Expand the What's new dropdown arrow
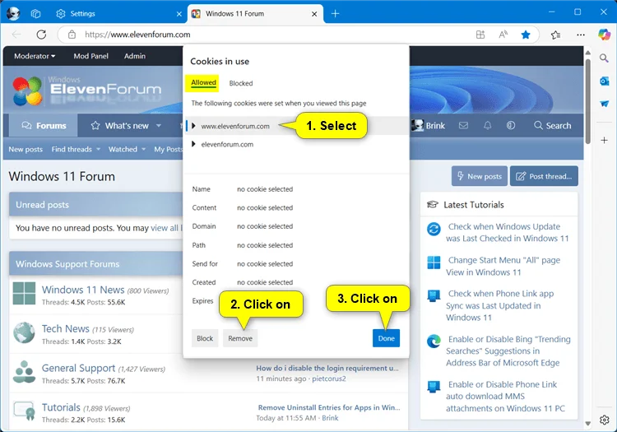 click(159, 126)
